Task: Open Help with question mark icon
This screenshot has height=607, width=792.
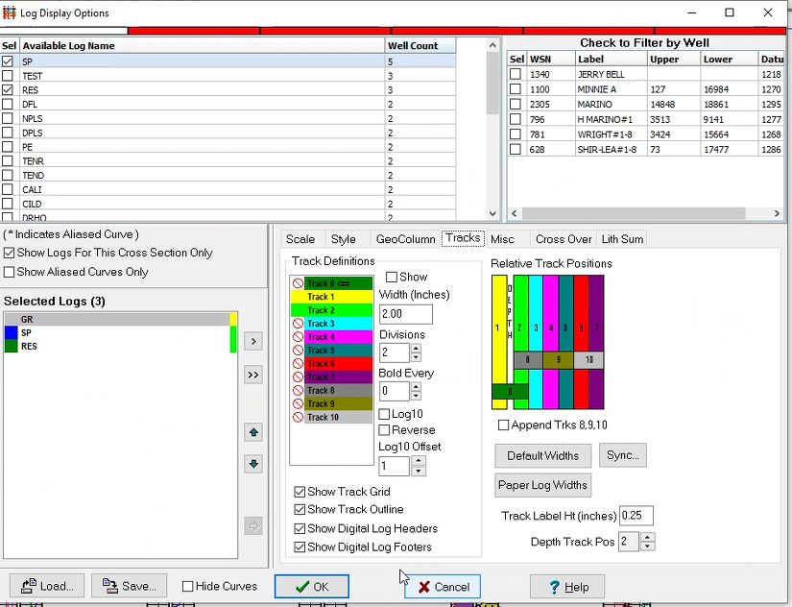Action: [x=567, y=587]
